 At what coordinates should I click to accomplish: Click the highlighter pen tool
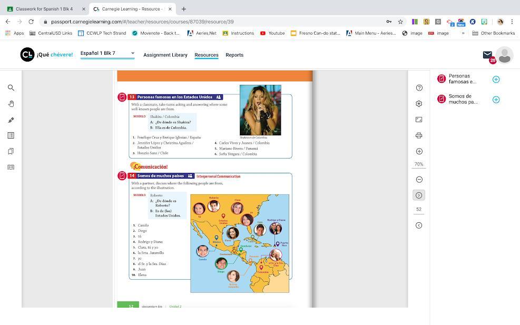[x=11, y=120]
